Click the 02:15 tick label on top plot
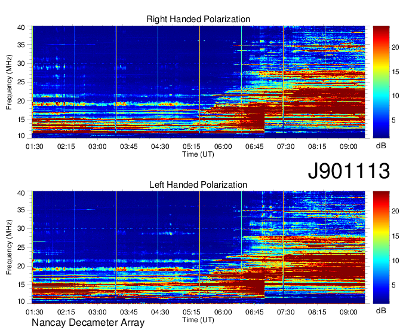Image resolution: width=406 pixels, height=330 pixels. coord(66,146)
